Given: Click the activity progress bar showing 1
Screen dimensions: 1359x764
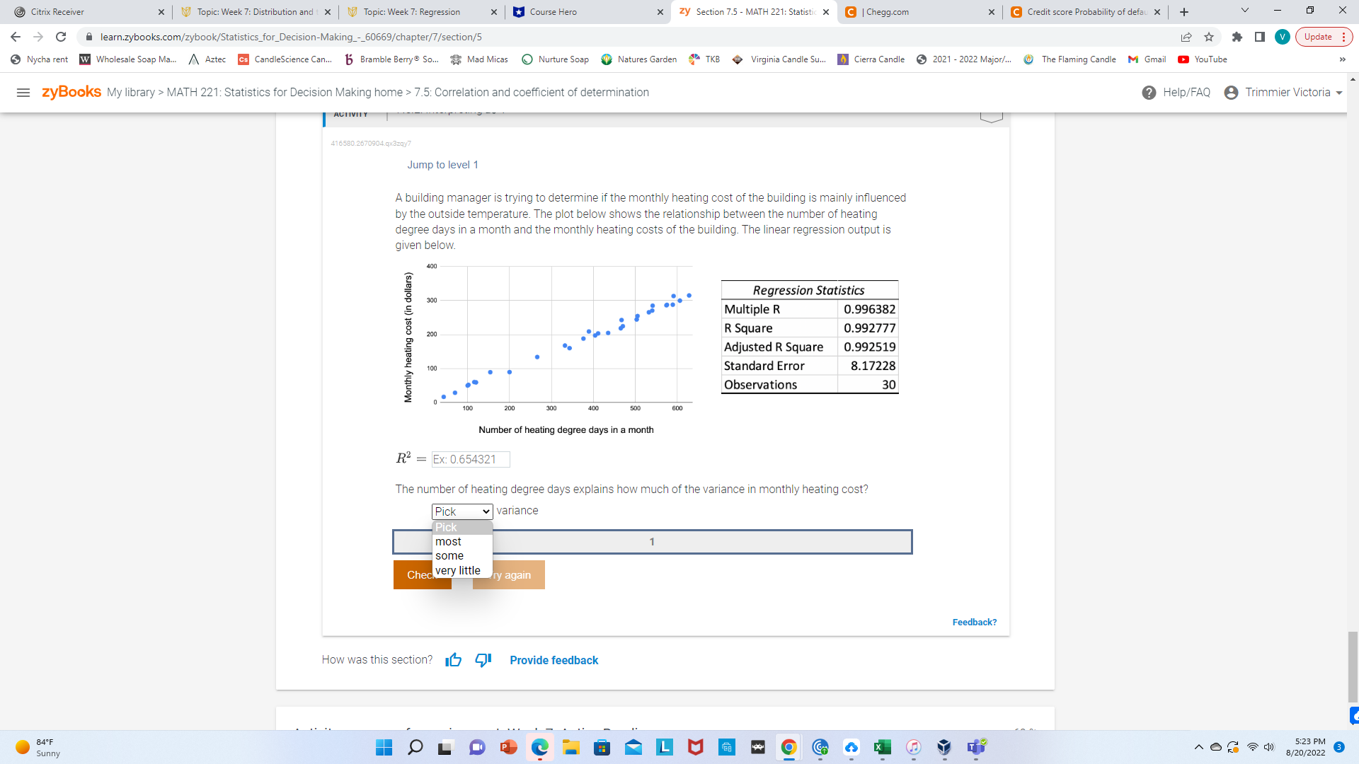Looking at the screenshot, I should pos(651,541).
